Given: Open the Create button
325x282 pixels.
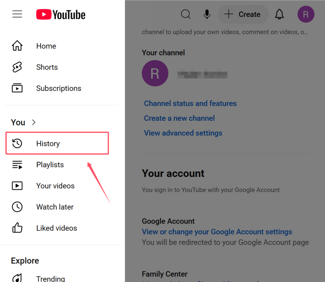Looking at the screenshot, I should (243, 14).
